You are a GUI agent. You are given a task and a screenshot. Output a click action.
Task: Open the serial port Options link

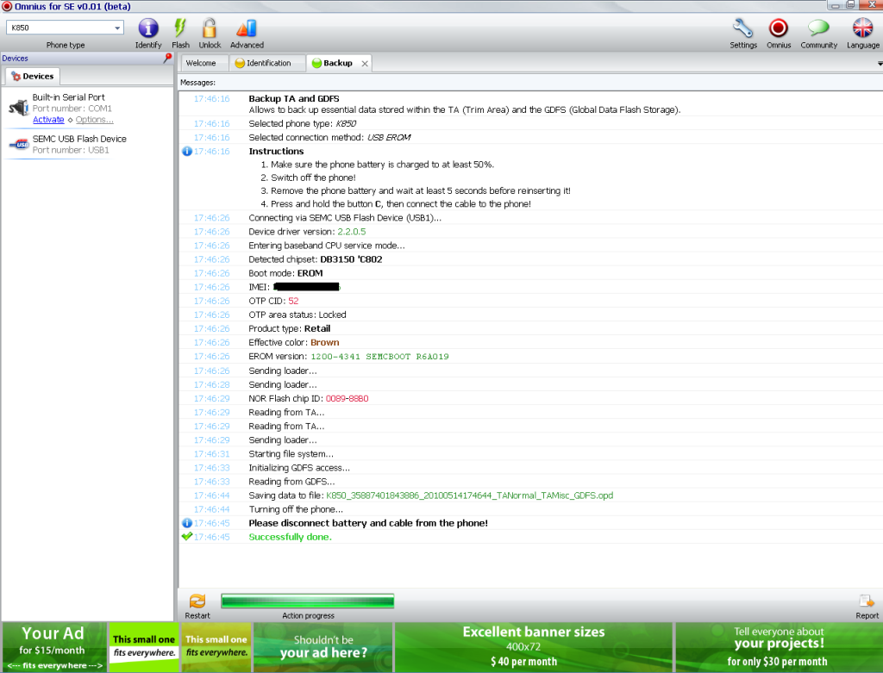pyautogui.click(x=95, y=120)
